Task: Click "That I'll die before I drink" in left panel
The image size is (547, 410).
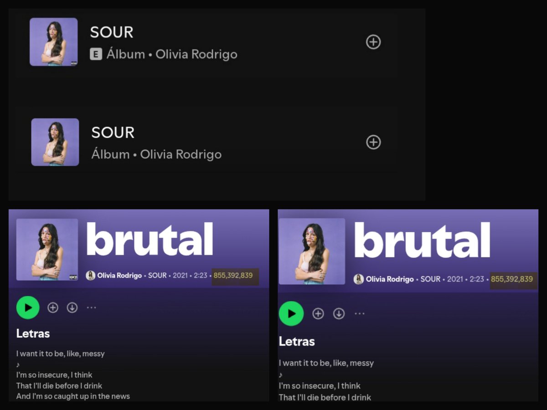Action: (x=59, y=386)
